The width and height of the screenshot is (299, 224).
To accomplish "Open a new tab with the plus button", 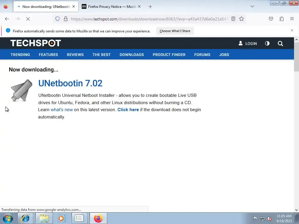I will 150,7.
